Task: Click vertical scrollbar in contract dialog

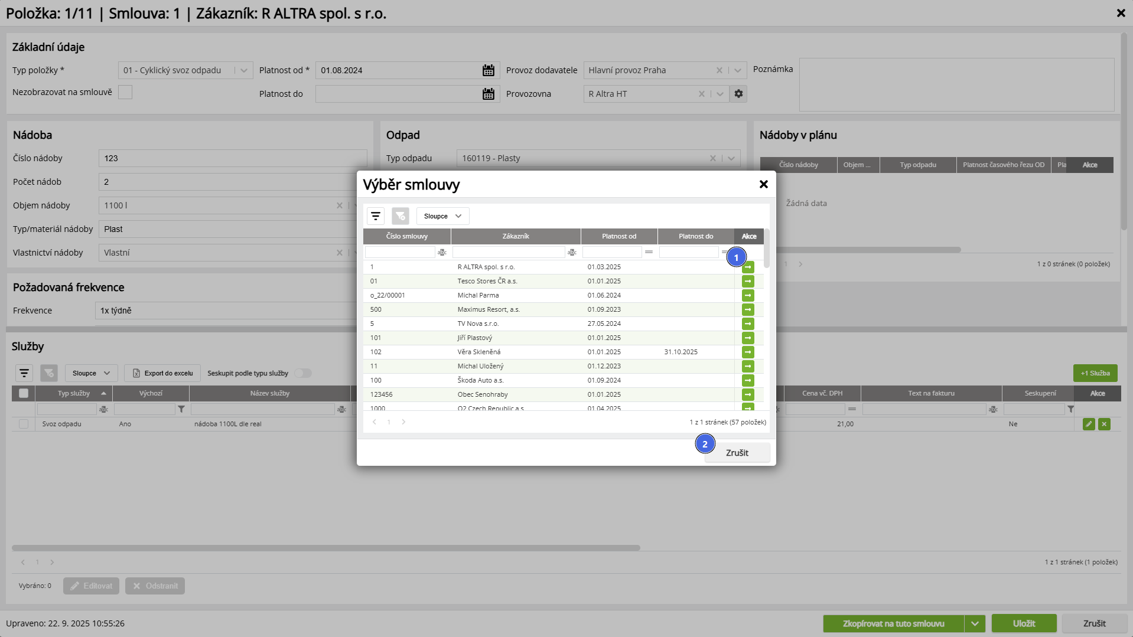Action: (767, 249)
